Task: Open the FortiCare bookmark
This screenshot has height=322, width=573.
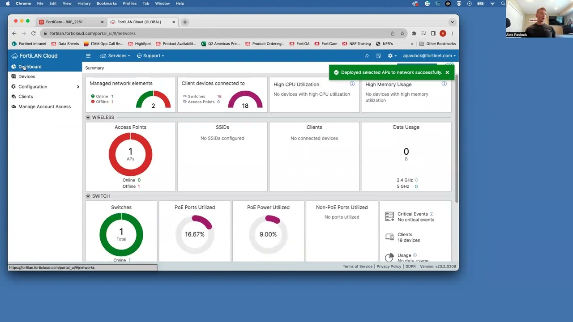Action: (326, 44)
